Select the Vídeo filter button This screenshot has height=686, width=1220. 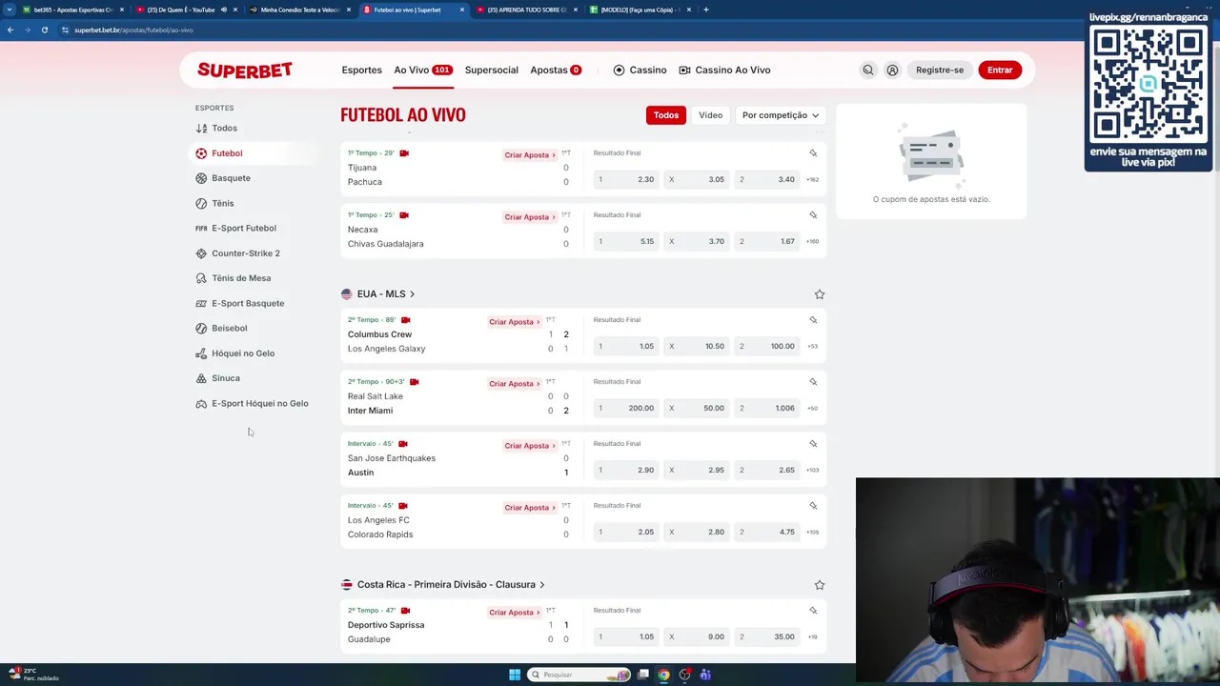710,115
